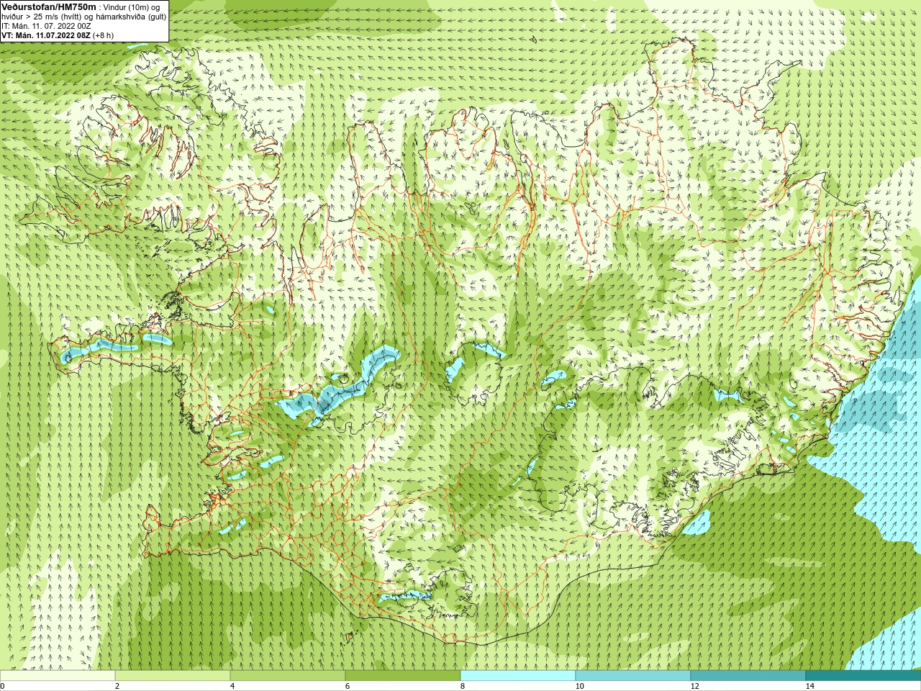The image size is (921, 691).
Task: Click the medium green 4–6 m/s legend swatch
Action: 288,676
